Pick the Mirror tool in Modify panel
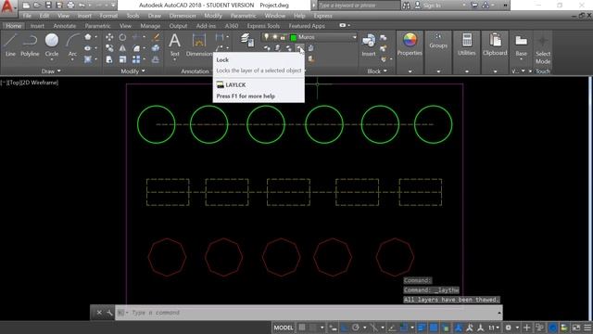593x334 pixels. [122, 48]
